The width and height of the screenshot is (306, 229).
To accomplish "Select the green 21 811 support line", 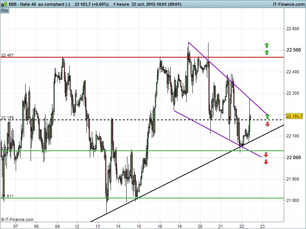I will click(142, 198).
